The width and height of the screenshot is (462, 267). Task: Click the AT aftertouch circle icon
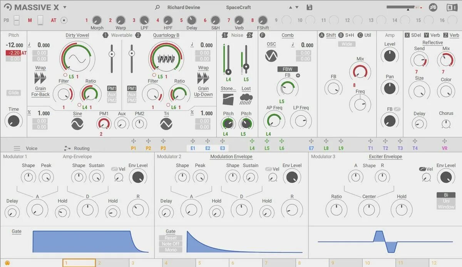point(64,20)
